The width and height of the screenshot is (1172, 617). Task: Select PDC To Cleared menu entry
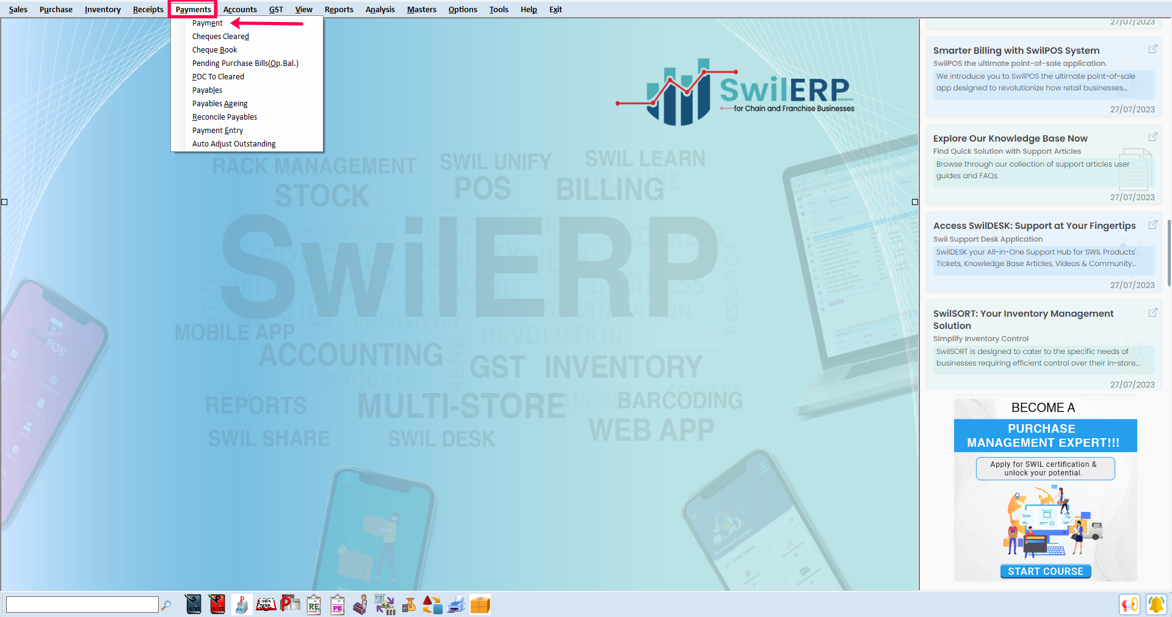pyautogui.click(x=247, y=77)
